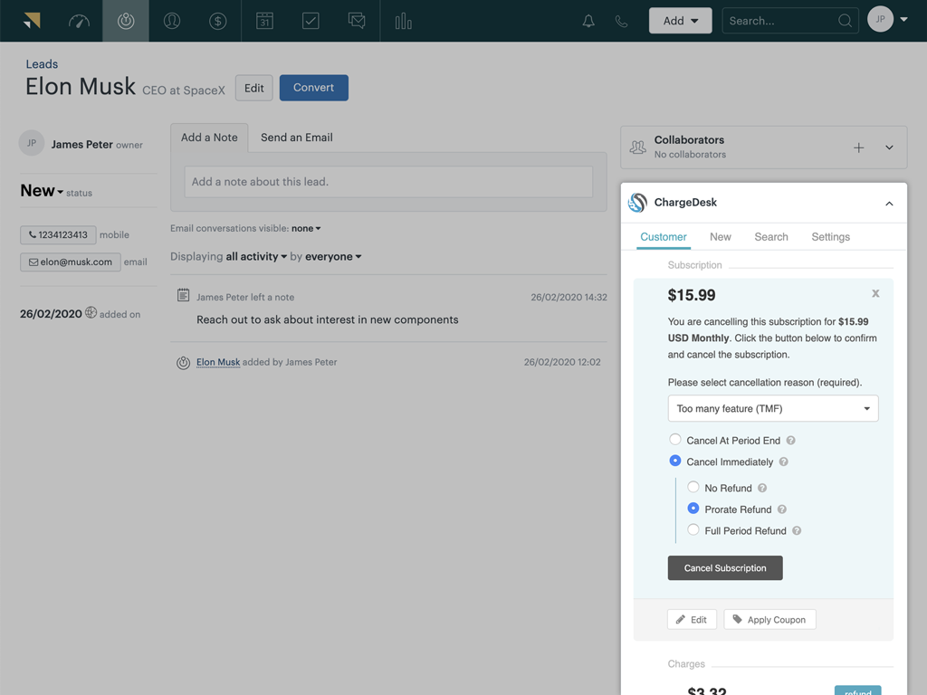Open the Add dropdown button
Screen dimensions: 927x695
point(680,21)
